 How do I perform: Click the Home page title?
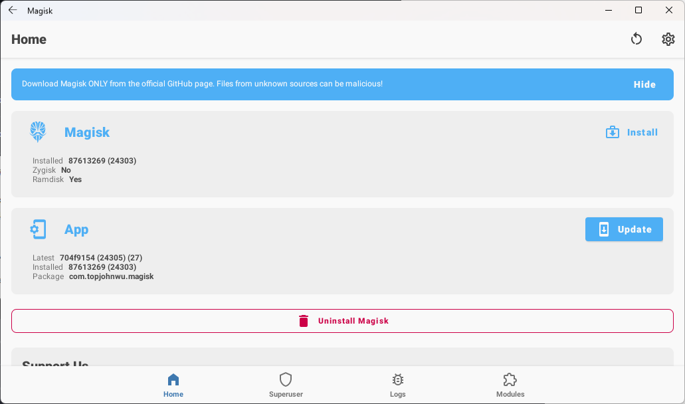point(29,39)
